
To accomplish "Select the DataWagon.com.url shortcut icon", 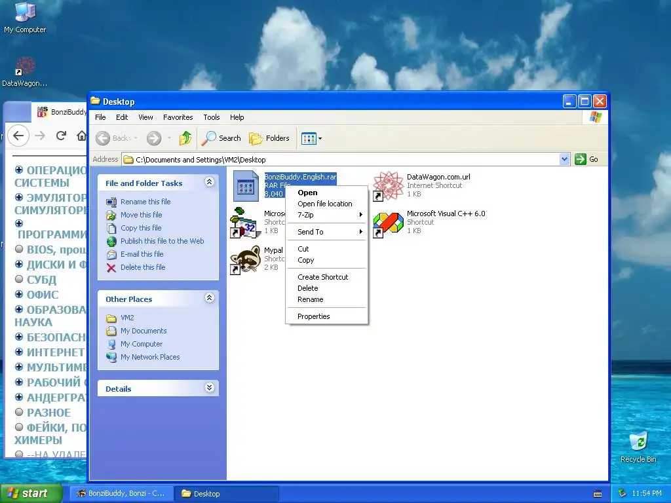I will [x=388, y=186].
